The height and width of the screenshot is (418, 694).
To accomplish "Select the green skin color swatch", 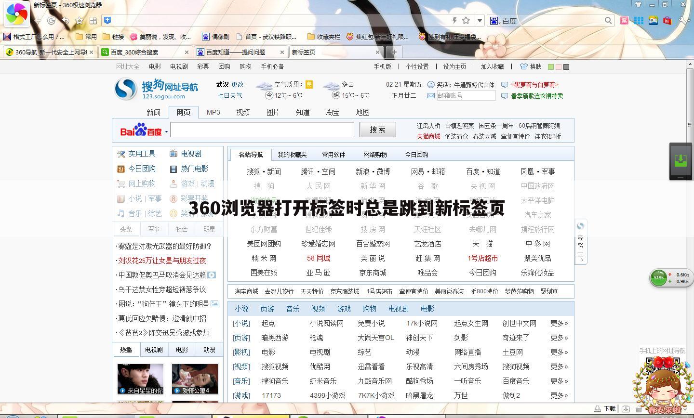I will (x=551, y=67).
